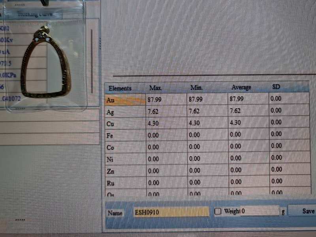Click the Average column header
Screen dimensions: 316x237
[x=241, y=87]
